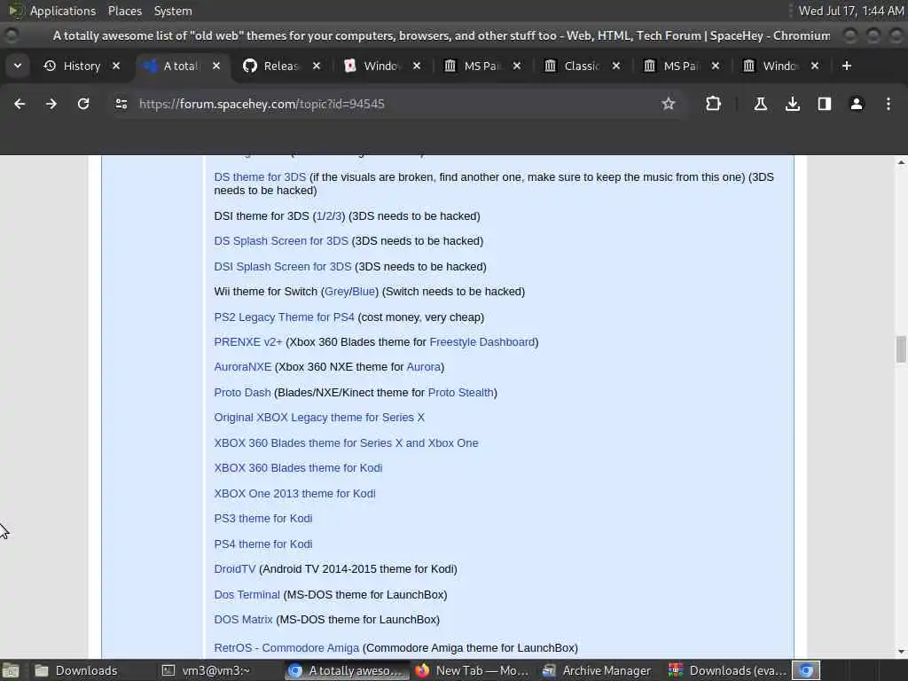
Task: Toggle the side panel icon
Action: (824, 104)
